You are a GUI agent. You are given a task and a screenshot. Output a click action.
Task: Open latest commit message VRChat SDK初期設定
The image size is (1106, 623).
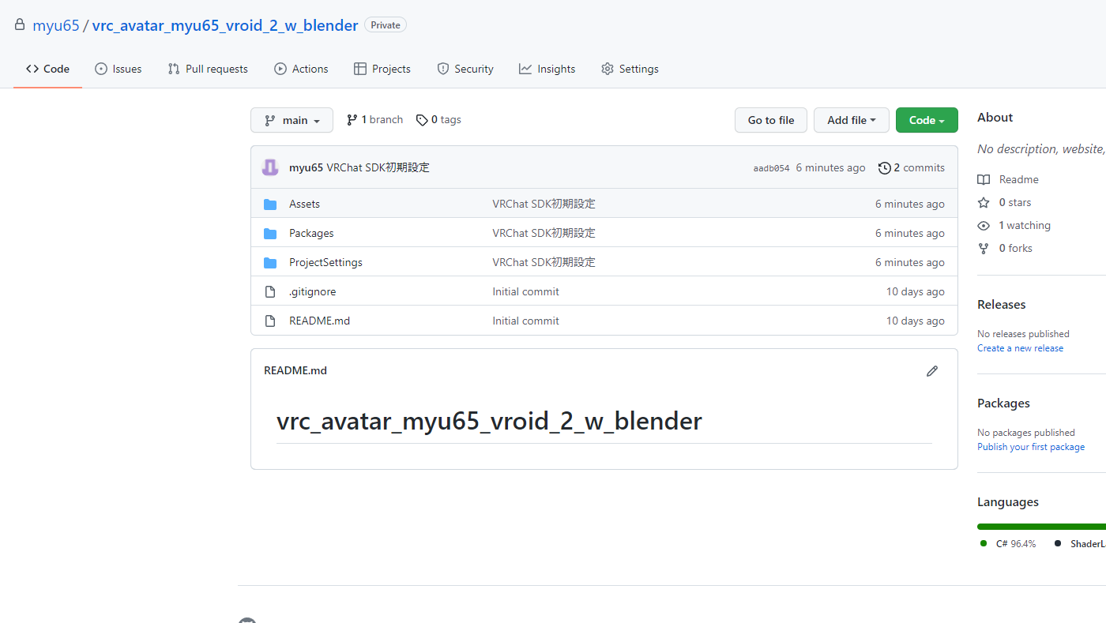click(x=378, y=167)
